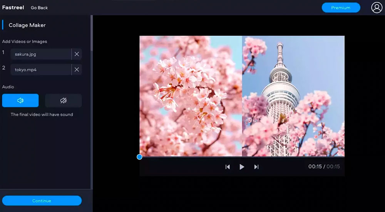The image size is (385, 212).
Task: Click the 'Add Videos or Images' label
Action: [x=25, y=42]
